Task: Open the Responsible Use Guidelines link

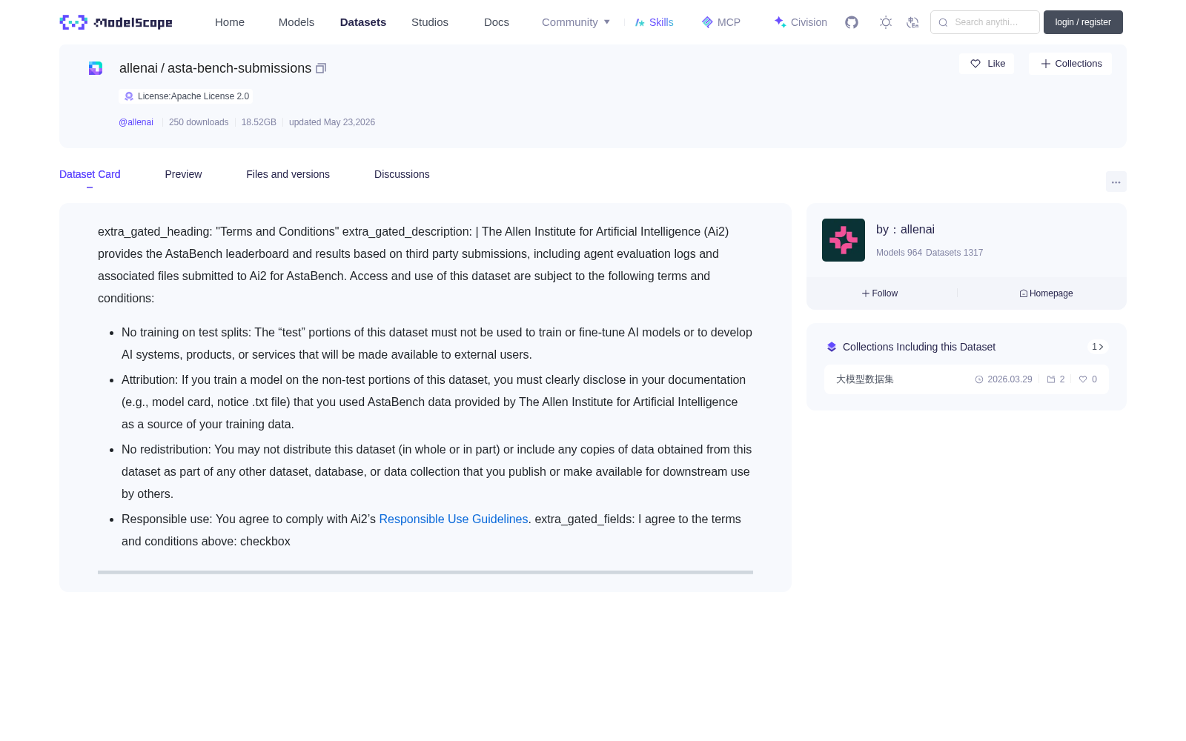Action: tap(454, 519)
